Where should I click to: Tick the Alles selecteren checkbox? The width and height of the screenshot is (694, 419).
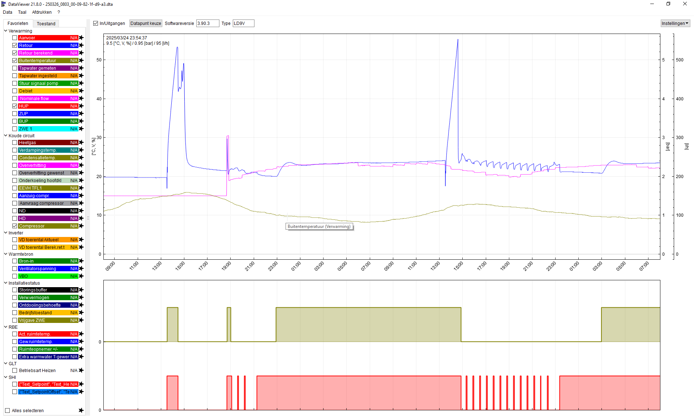pyautogui.click(x=8, y=410)
